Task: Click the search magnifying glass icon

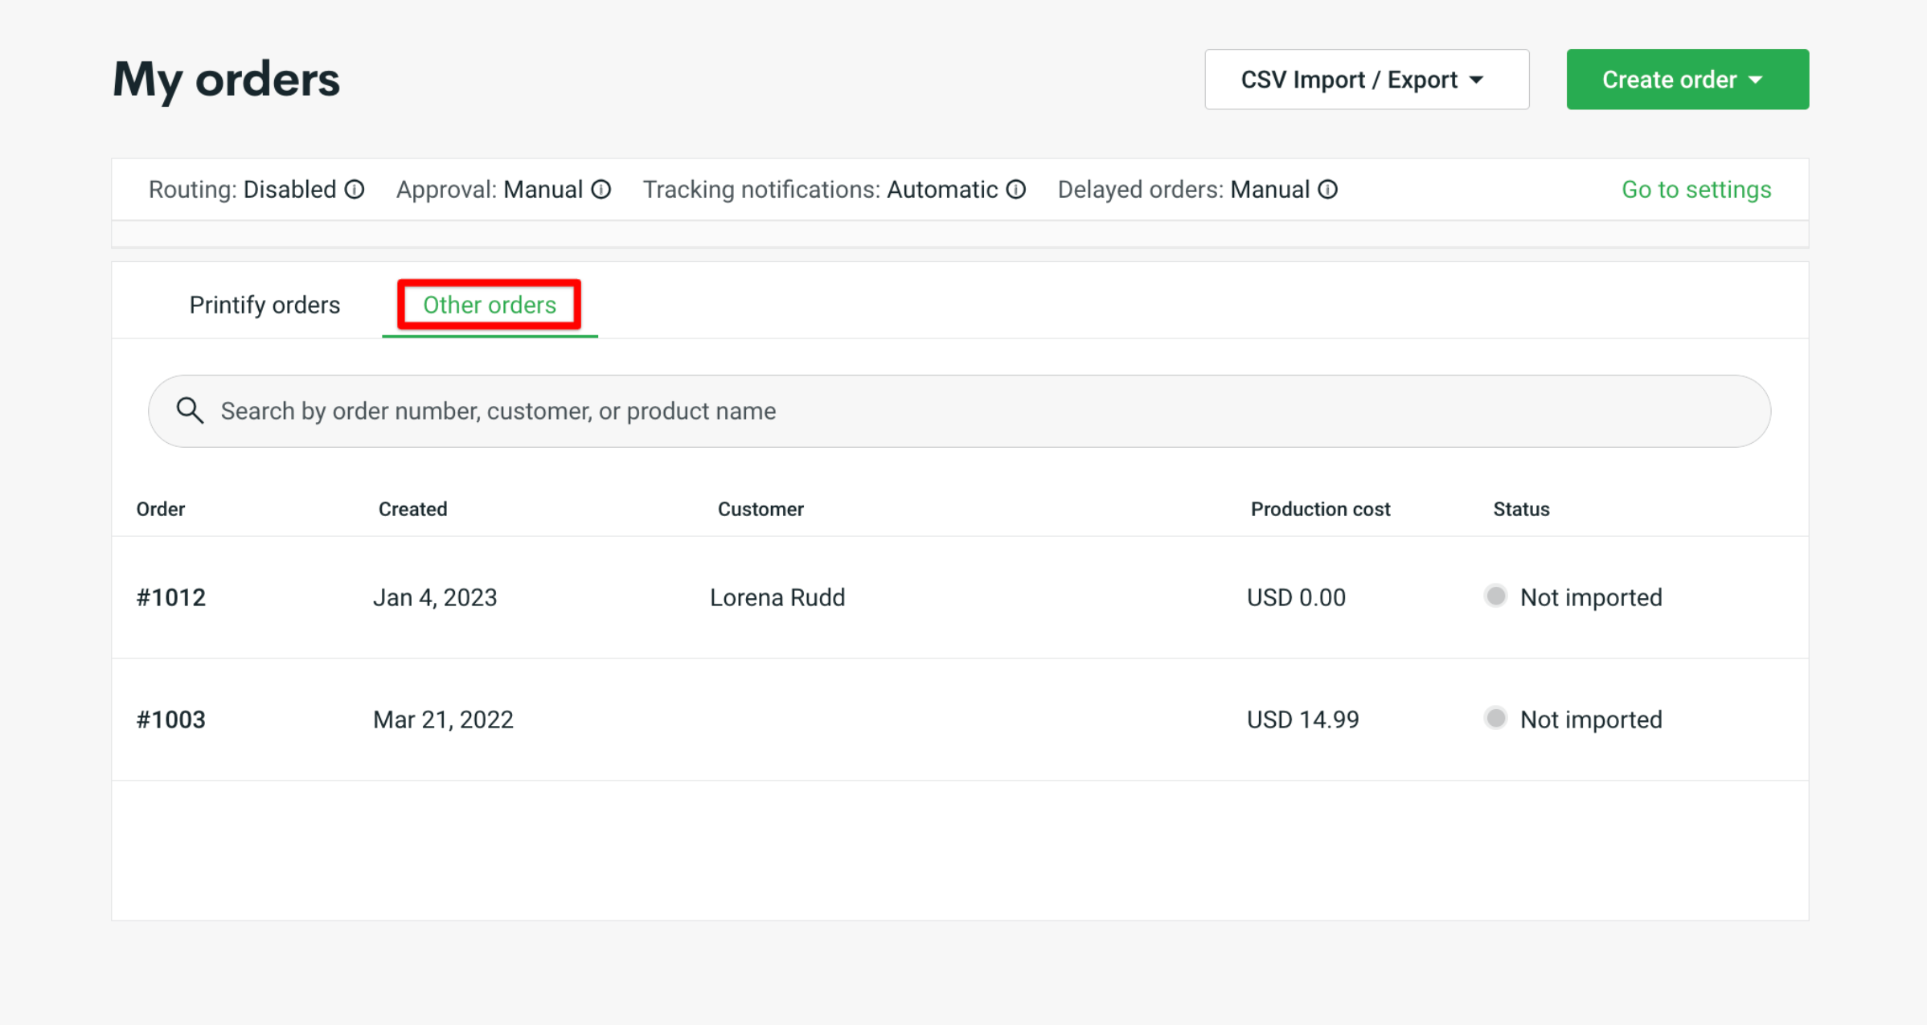Action: [190, 410]
